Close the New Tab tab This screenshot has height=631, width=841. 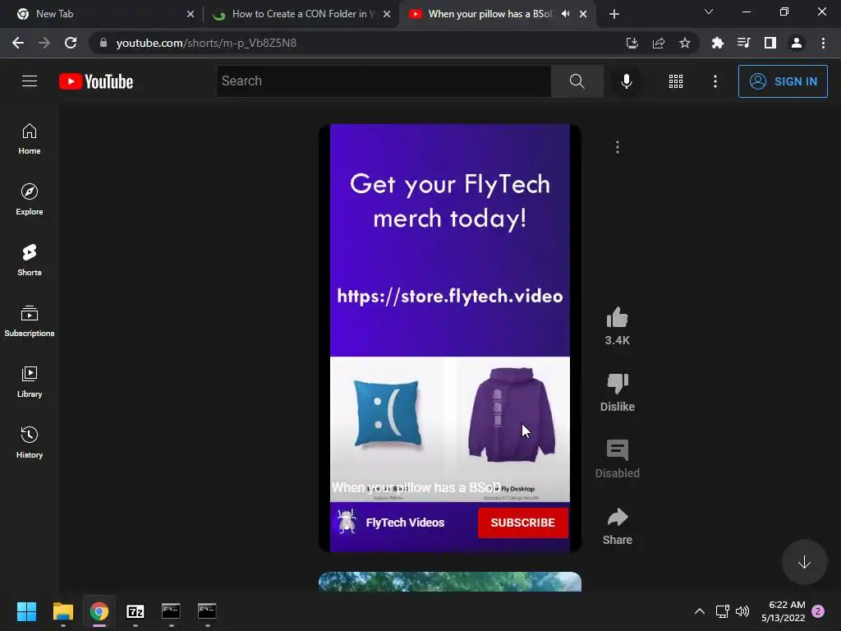(x=191, y=14)
